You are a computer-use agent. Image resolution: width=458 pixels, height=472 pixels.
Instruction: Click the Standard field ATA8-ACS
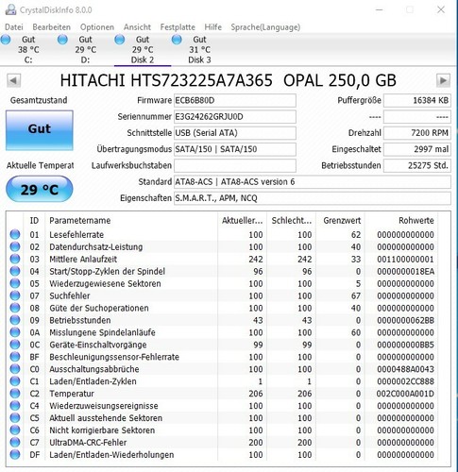(313, 182)
